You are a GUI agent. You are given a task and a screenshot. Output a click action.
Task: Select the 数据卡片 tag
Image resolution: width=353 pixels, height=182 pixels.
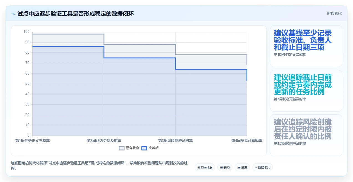pyautogui.click(x=263, y=167)
